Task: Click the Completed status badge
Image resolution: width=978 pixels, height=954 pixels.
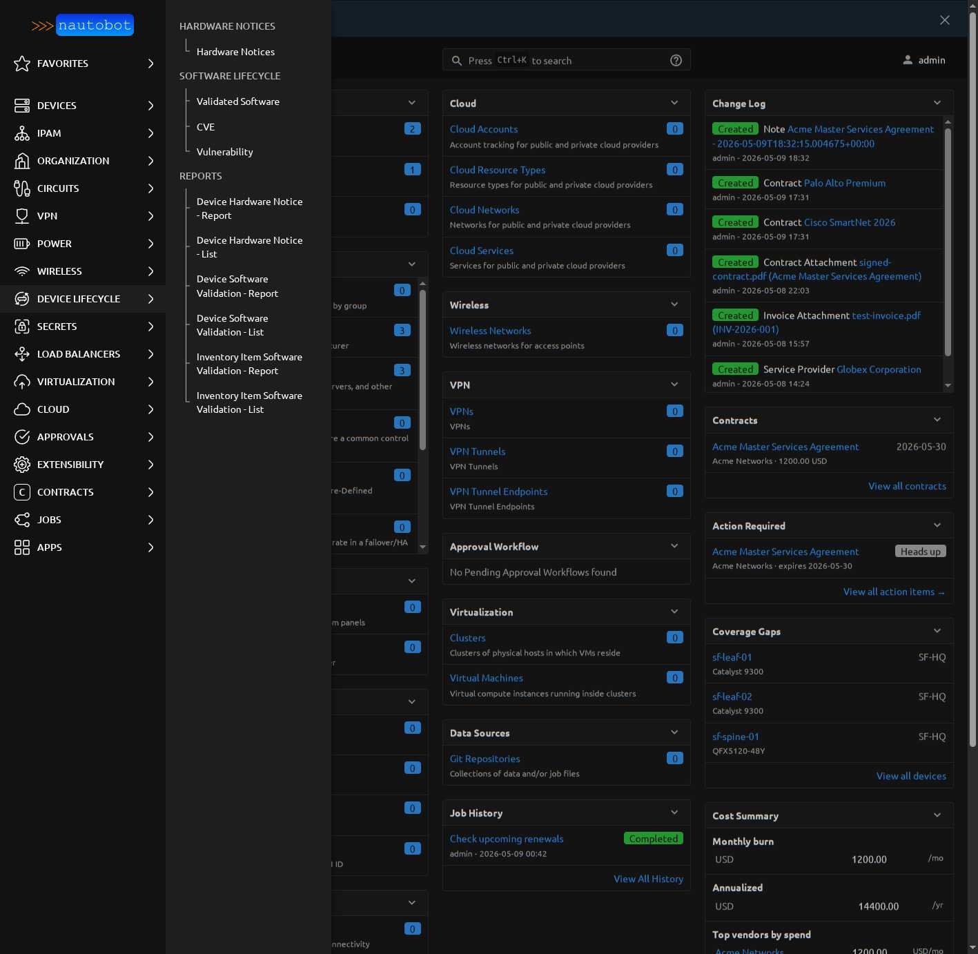Action: coord(654,838)
